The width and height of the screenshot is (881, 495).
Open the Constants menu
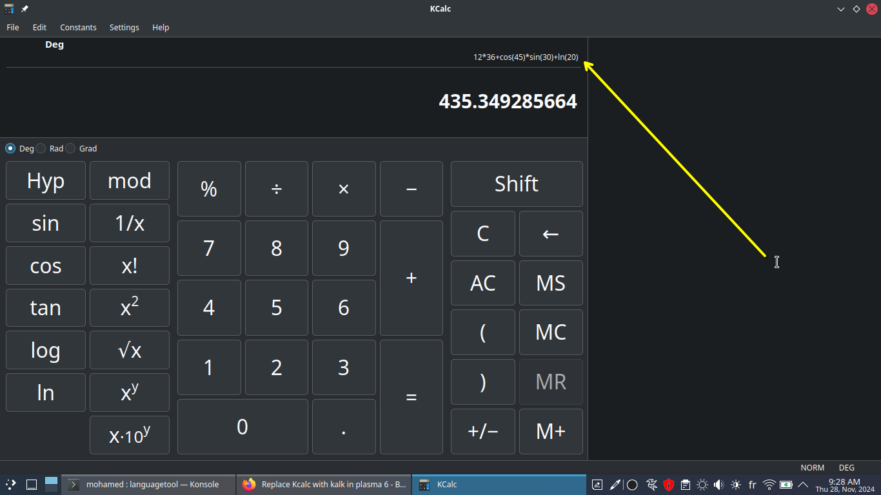[78, 27]
